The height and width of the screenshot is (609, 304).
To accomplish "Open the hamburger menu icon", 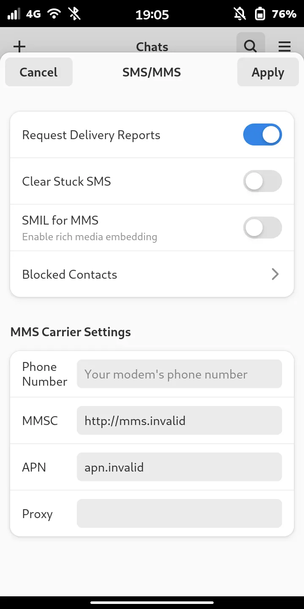I will point(285,47).
